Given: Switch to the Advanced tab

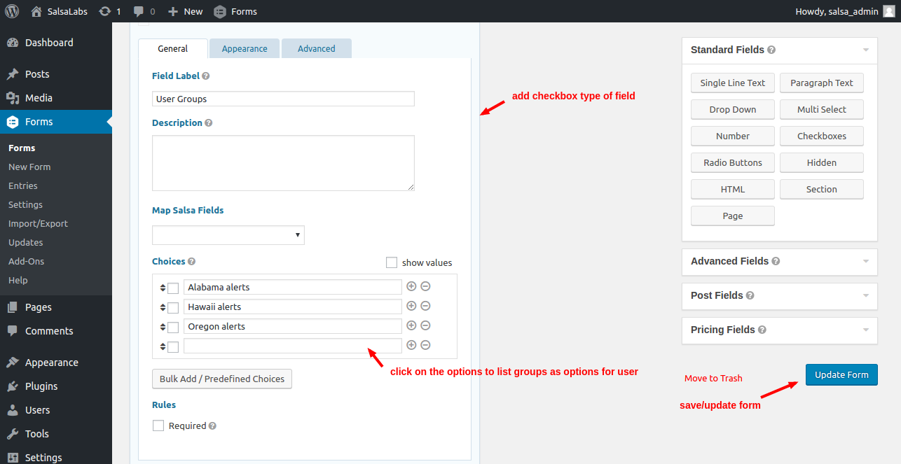Looking at the screenshot, I should pyautogui.click(x=317, y=48).
